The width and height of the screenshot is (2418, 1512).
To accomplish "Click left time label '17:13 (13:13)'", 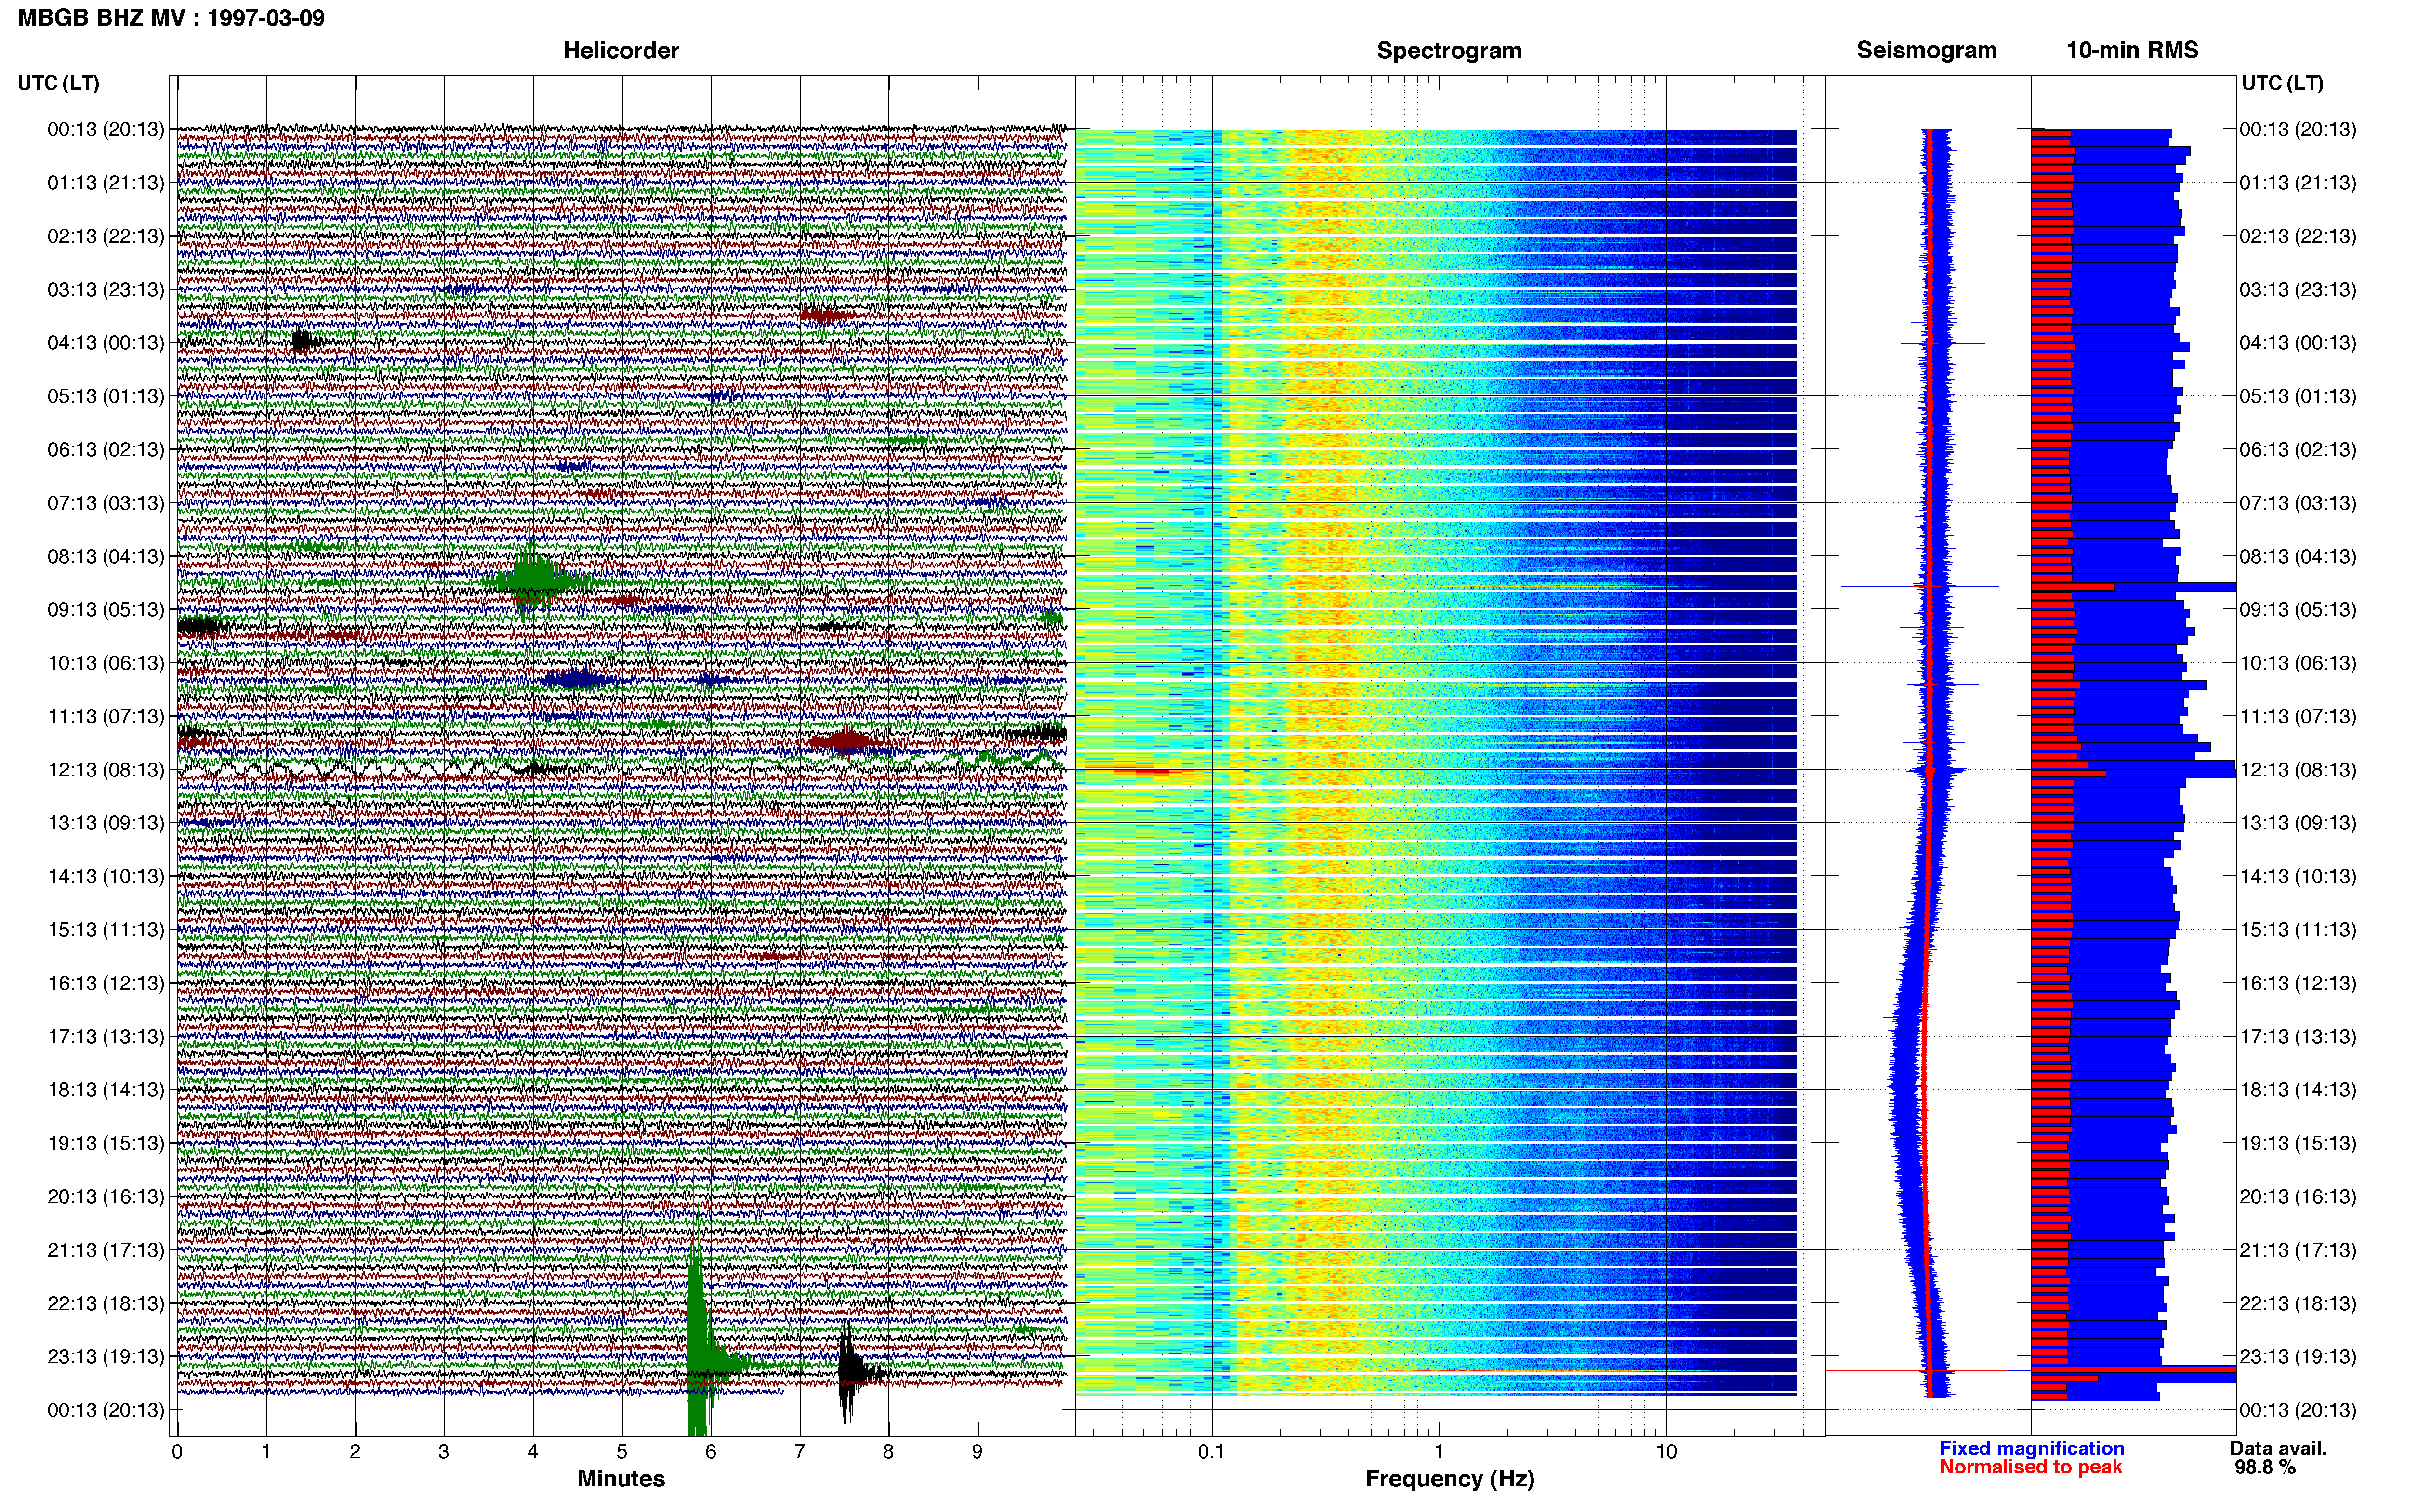I will 106,1037.
